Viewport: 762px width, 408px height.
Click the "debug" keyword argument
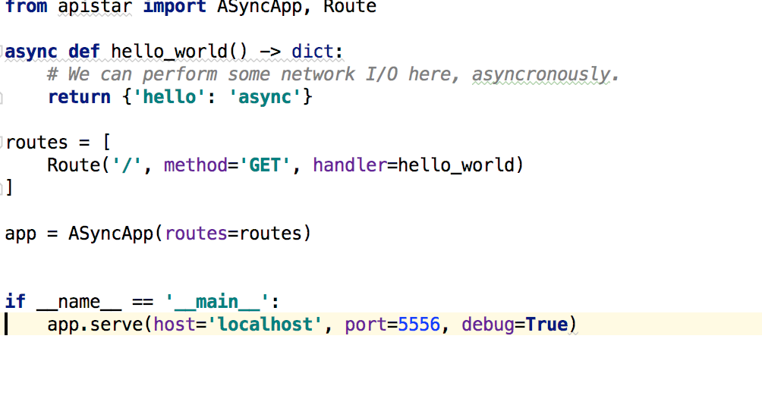pyautogui.click(x=487, y=325)
